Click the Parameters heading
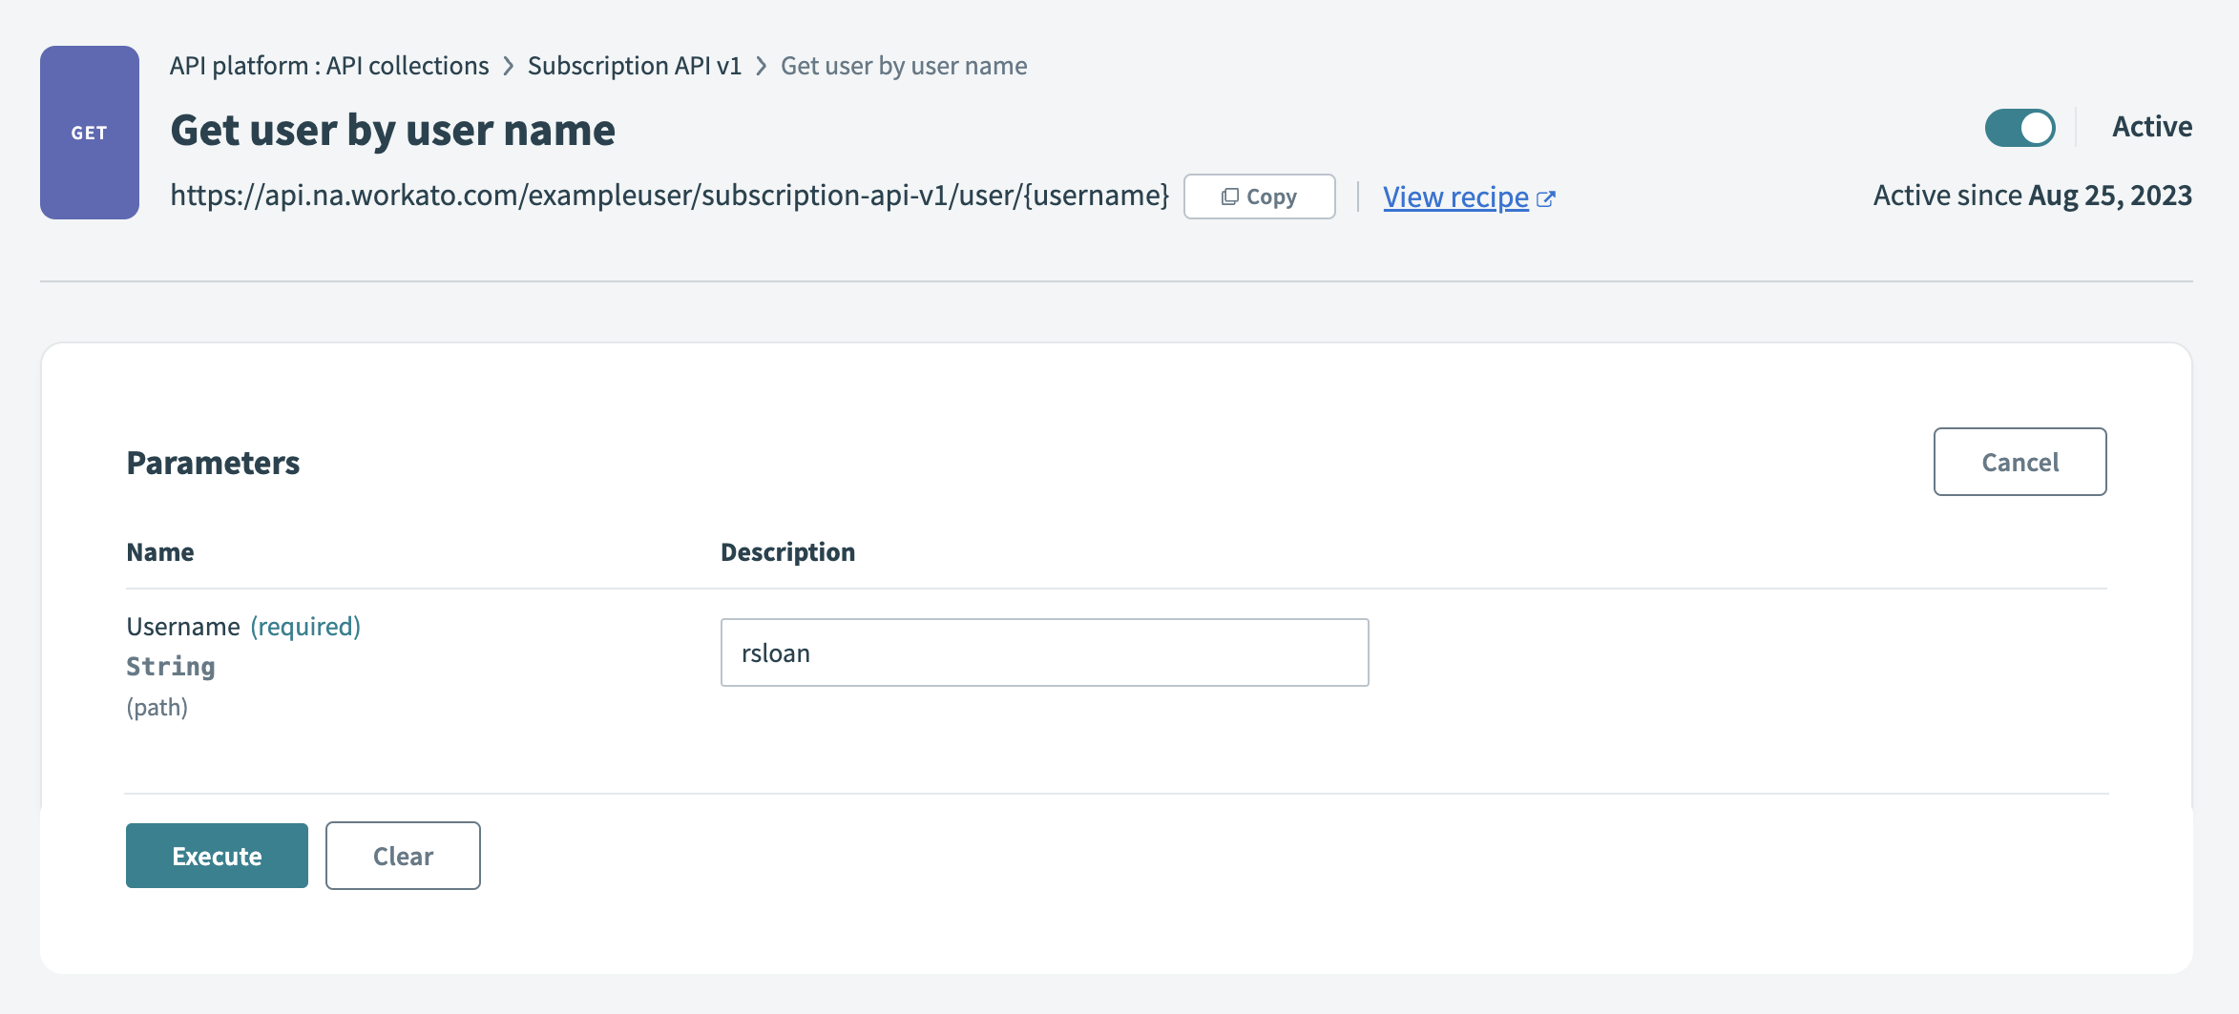 (213, 463)
